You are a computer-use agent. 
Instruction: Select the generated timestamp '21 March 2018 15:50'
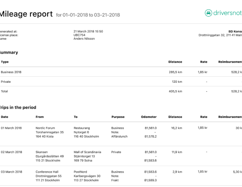[88, 31]
